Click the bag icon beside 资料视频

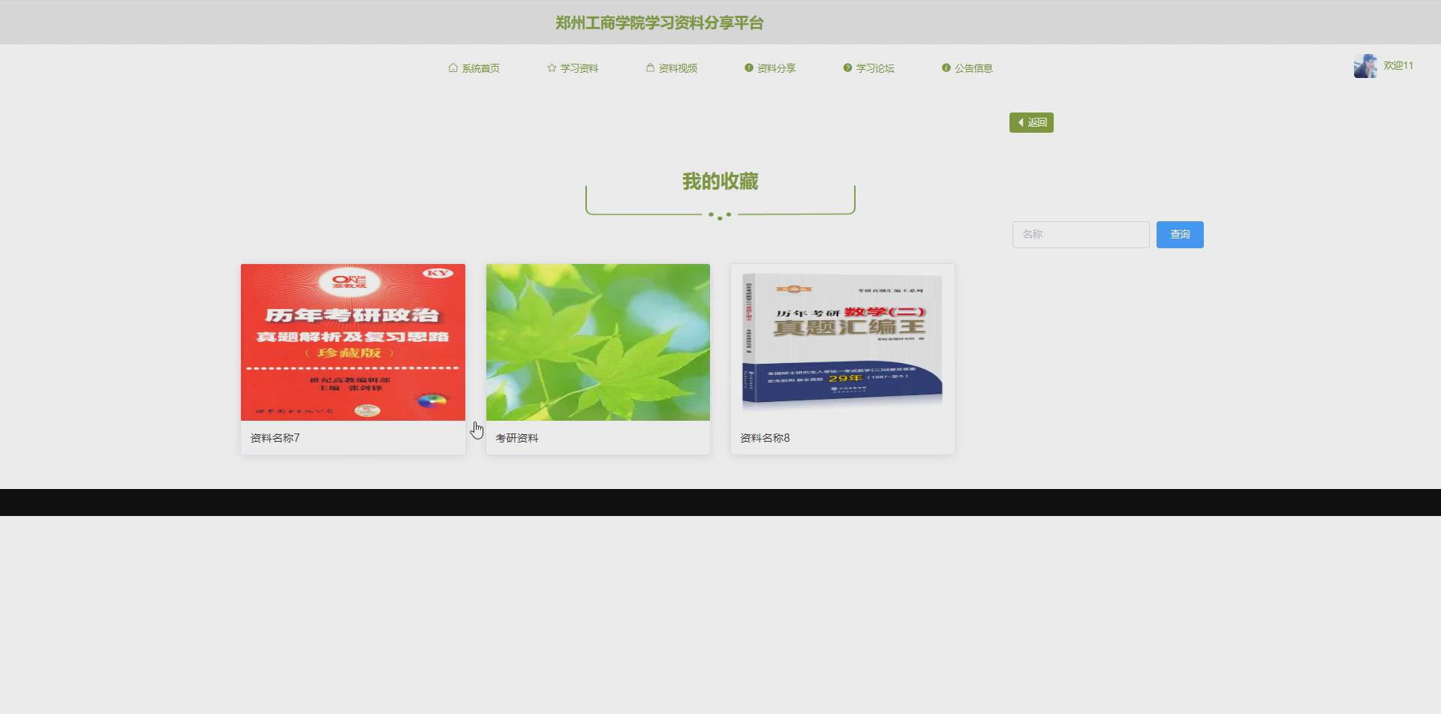pos(650,67)
